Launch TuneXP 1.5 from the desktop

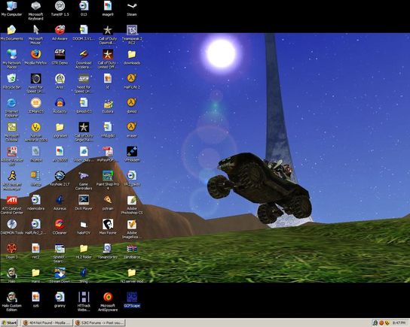click(60, 8)
